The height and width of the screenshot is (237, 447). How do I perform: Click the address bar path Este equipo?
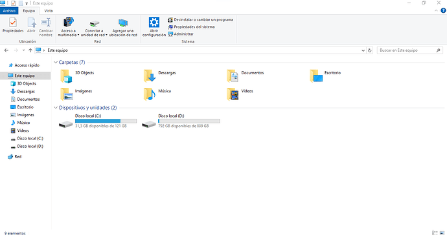pos(58,50)
